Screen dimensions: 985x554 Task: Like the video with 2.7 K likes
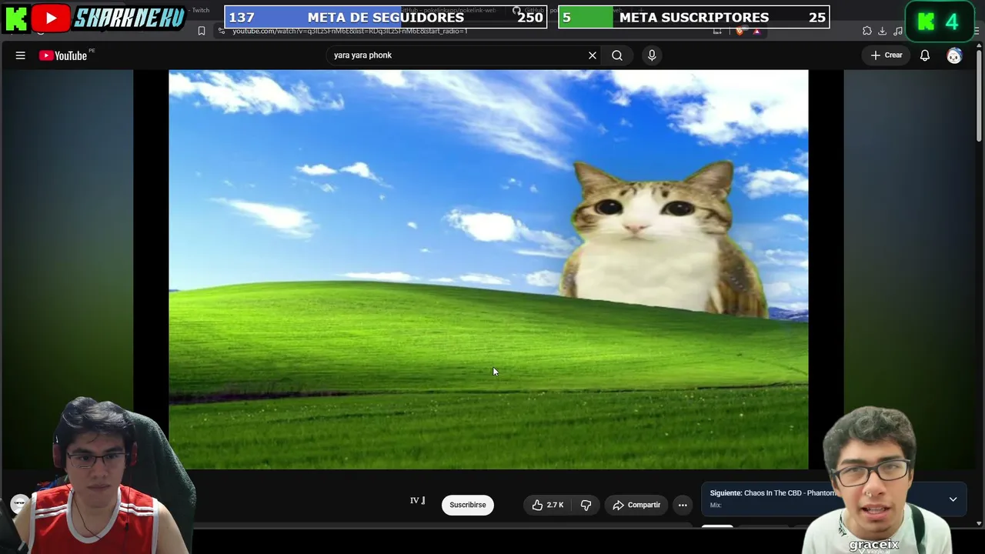click(x=548, y=505)
